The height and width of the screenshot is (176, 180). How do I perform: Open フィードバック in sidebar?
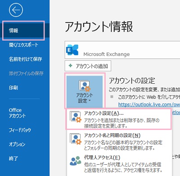pyautogui.click(x=20, y=130)
